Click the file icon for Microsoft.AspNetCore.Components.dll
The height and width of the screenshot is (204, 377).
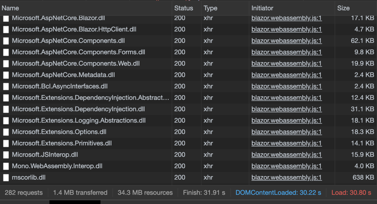click(6, 41)
